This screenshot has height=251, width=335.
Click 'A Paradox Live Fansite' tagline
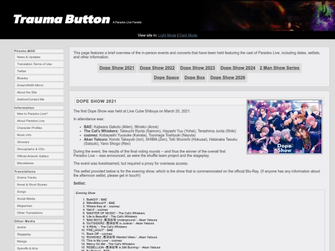[x=127, y=22]
